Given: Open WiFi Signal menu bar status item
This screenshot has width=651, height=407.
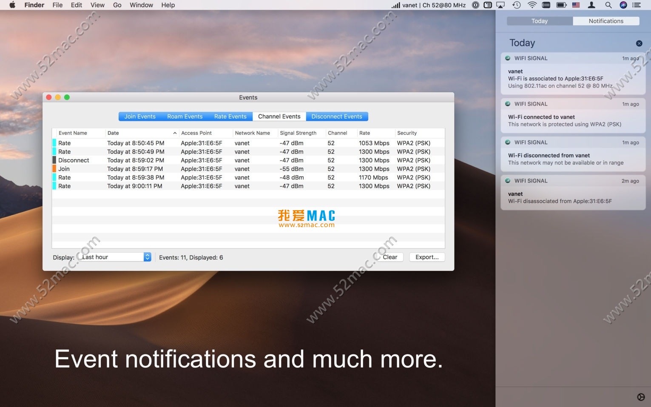Looking at the screenshot, I should coord(428,5).
